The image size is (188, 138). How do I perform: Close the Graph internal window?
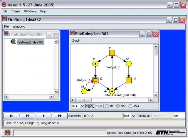pos(155,34)
